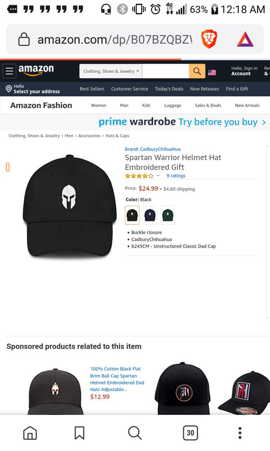Tap the bottom bar search icon

[x=135, y=433]
